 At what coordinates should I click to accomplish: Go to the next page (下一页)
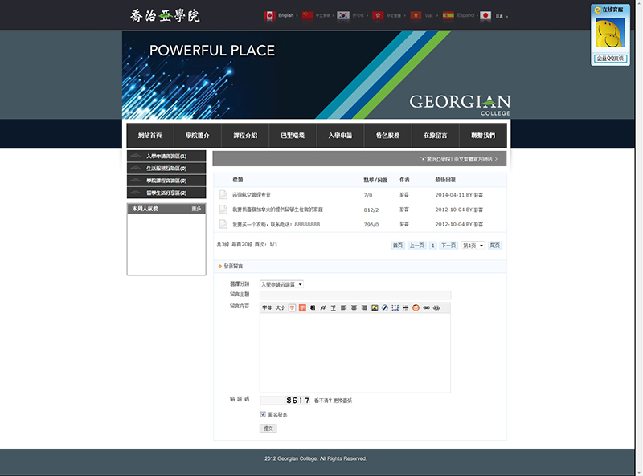[448, 246]
